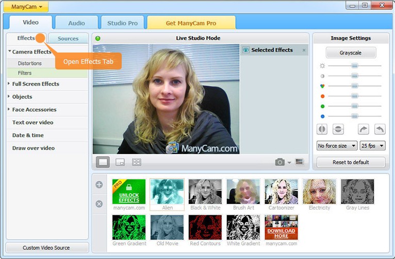
Task: Apply the Red Contours filter
Action: [x=205, y=227]
